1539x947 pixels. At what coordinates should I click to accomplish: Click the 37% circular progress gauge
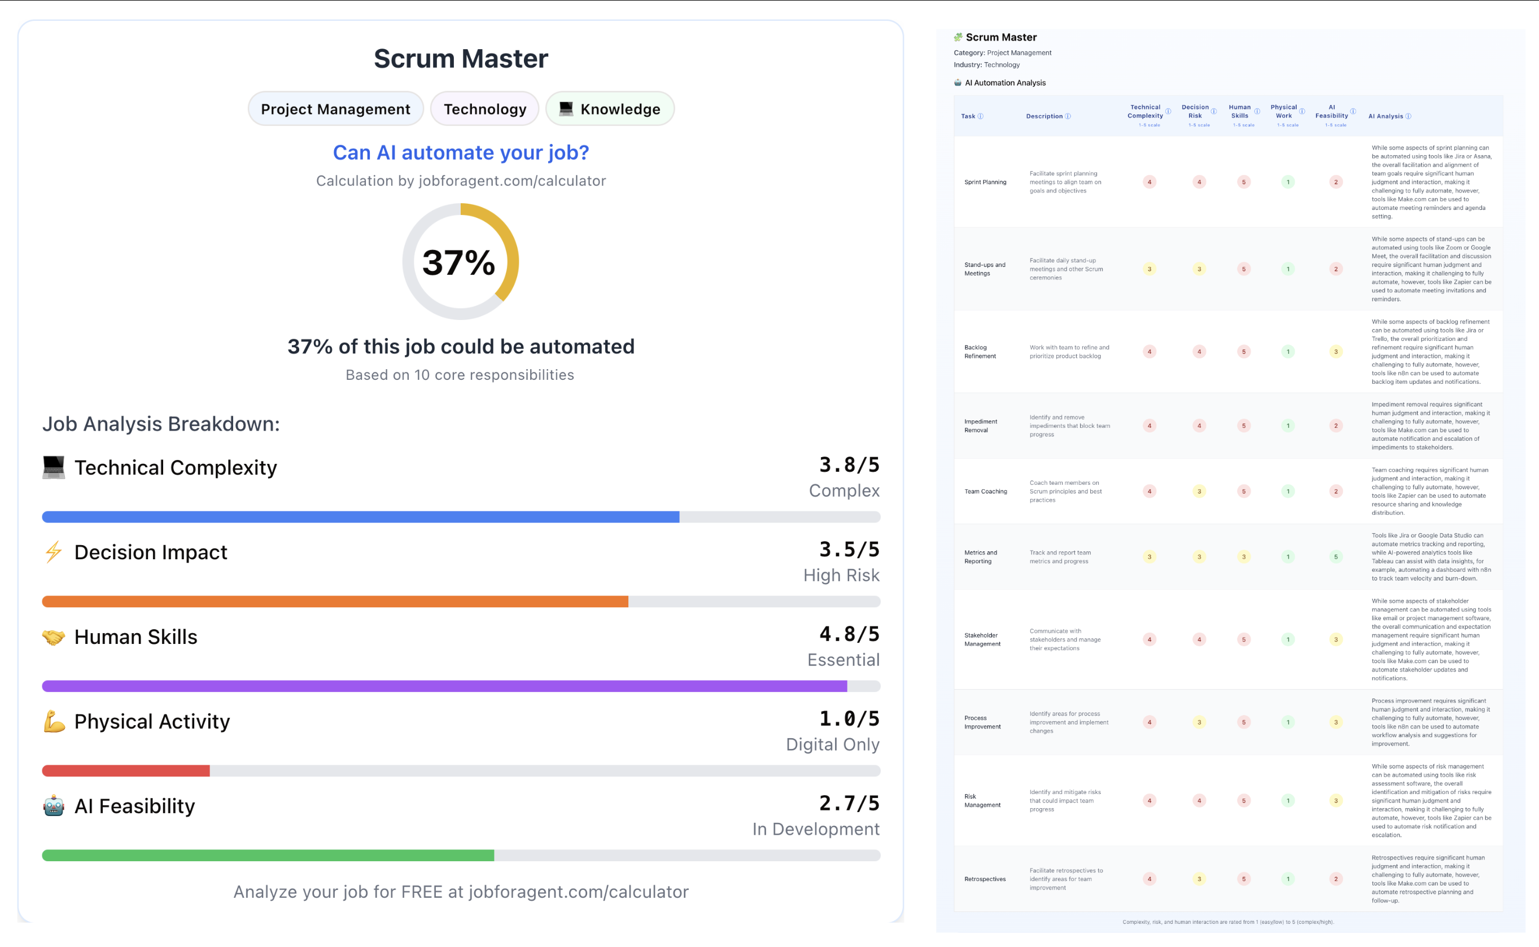click(460, 261)
